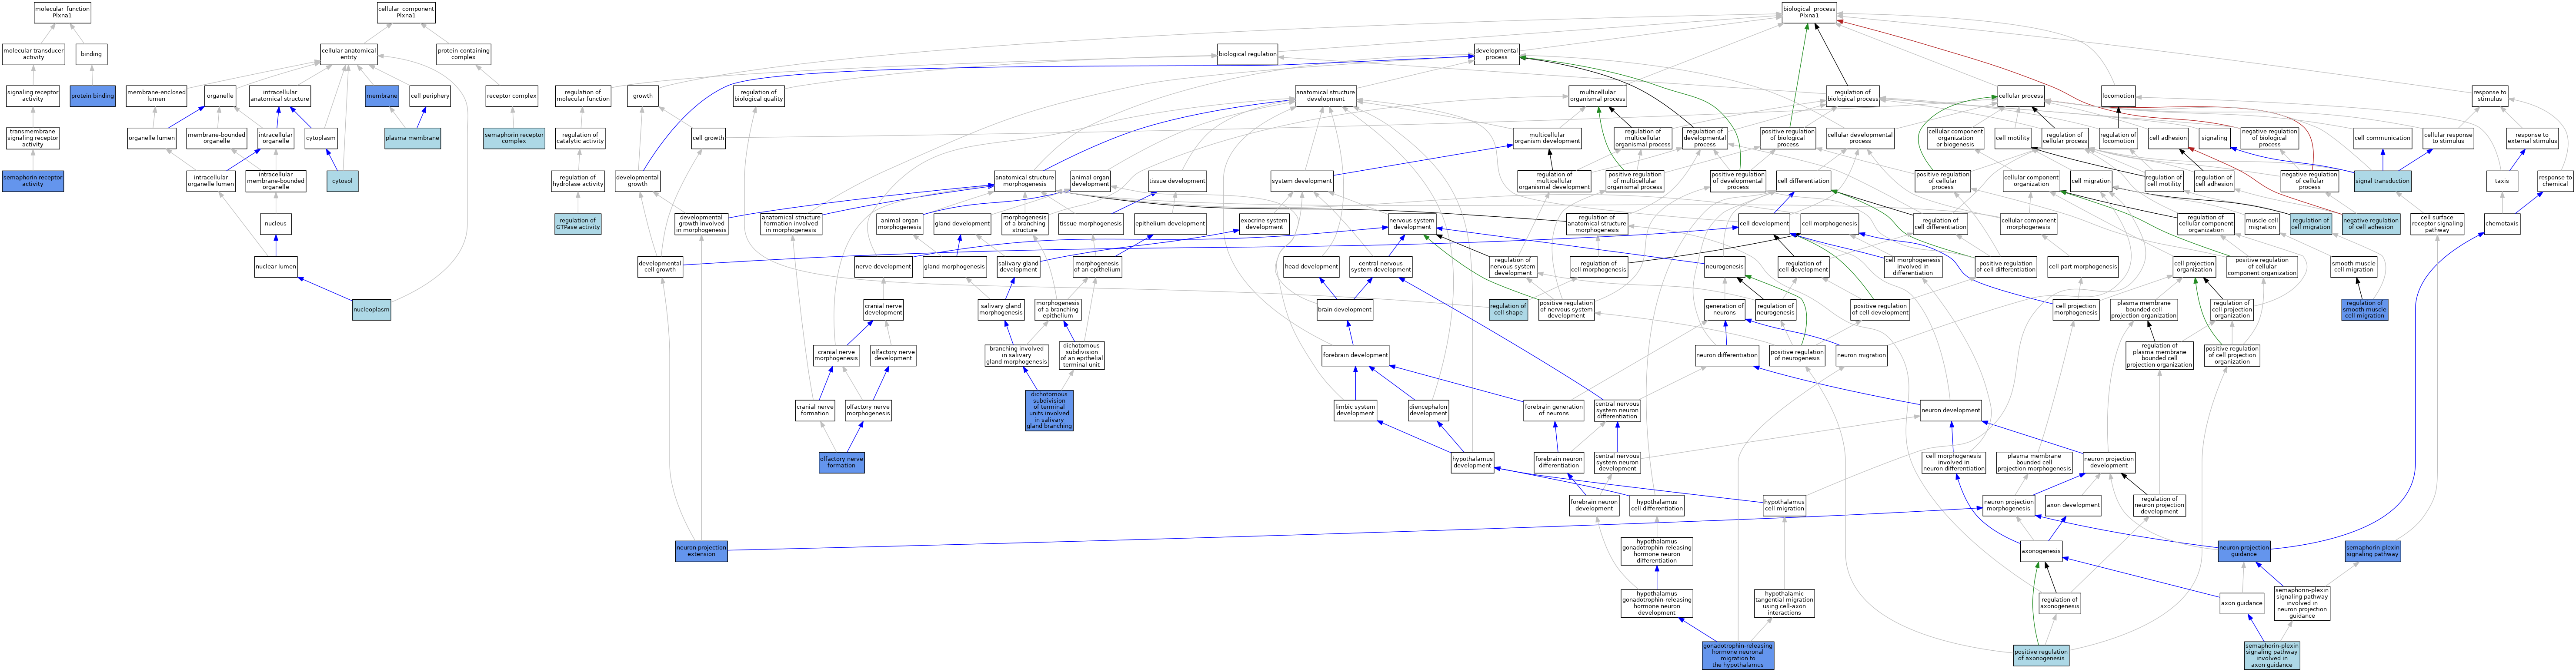Select the blue 'protein binding' node
The image size is (2576, 672).
[x=92, y=96]
